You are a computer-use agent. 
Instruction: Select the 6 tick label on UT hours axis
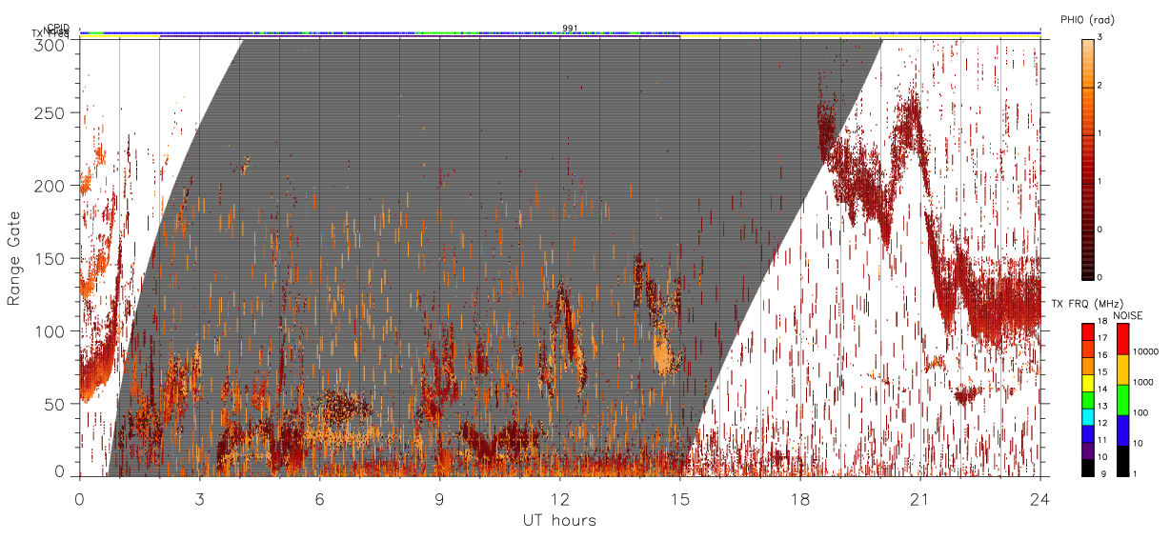pyautogui.click(x=319, y=498)
